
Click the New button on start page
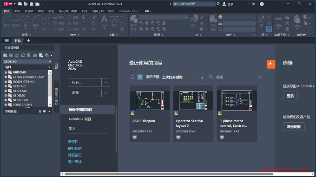(85, 93)
